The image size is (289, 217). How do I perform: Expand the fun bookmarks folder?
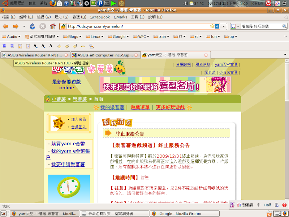(213, 37)
